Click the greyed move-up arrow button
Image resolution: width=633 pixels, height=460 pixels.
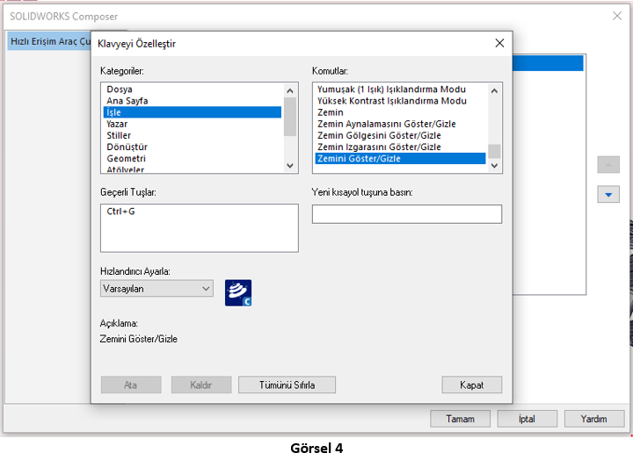608,165
